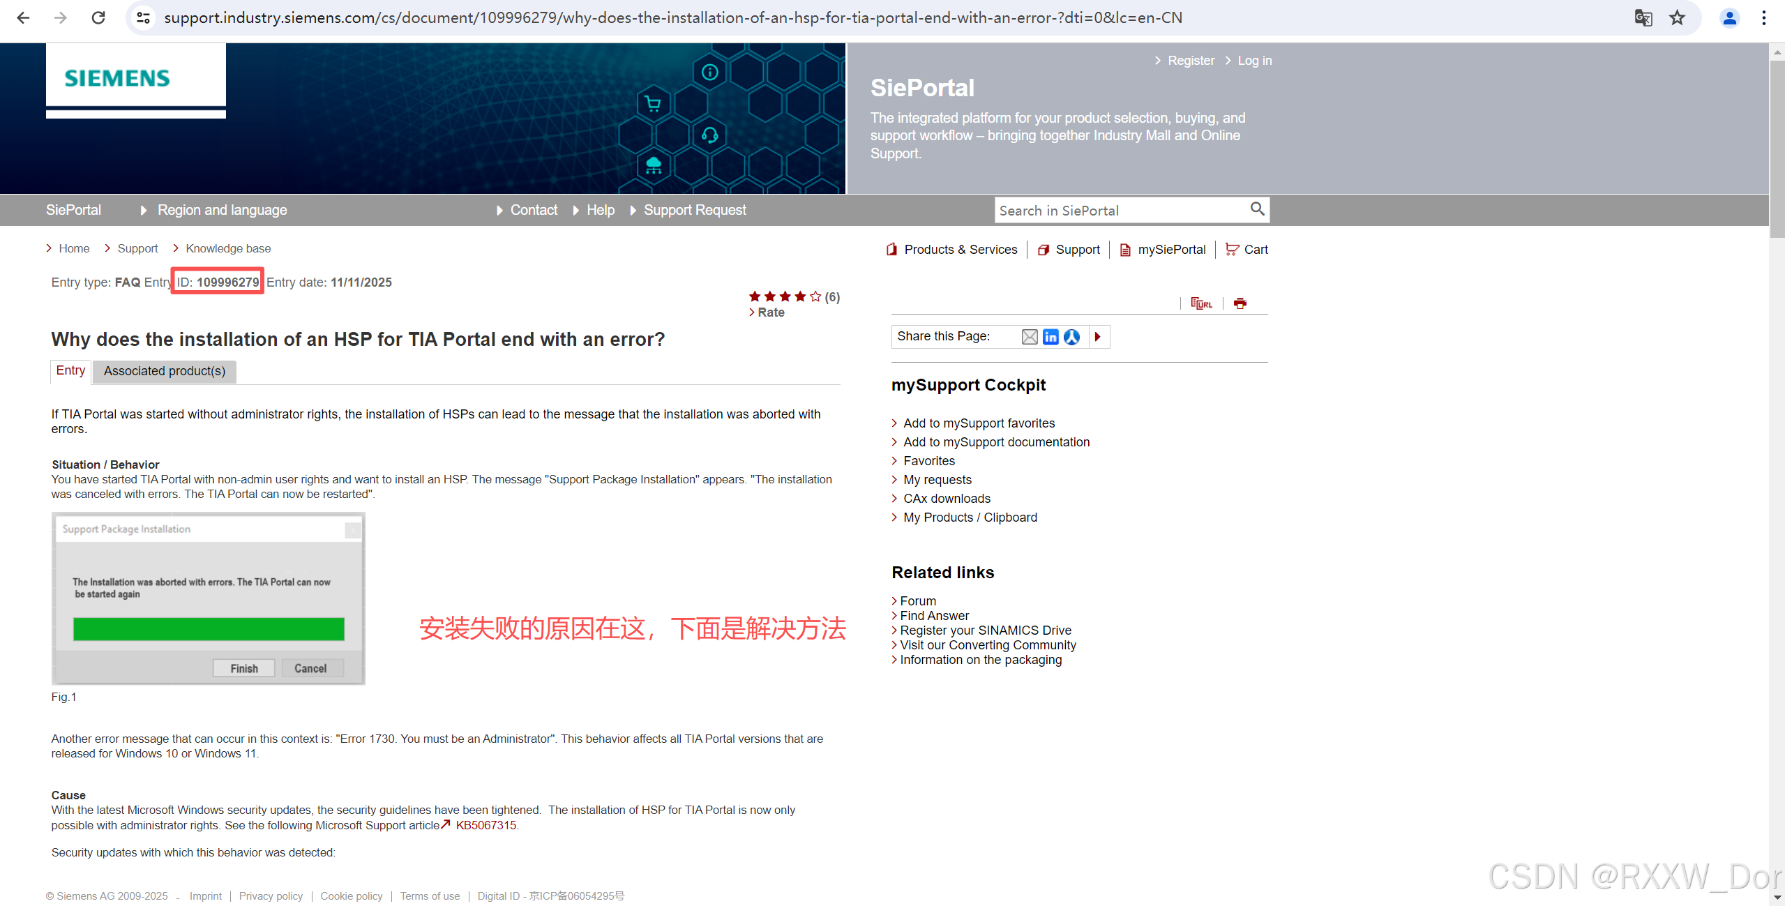
Task: Reload the page in browser
Action: pos(98,17)
